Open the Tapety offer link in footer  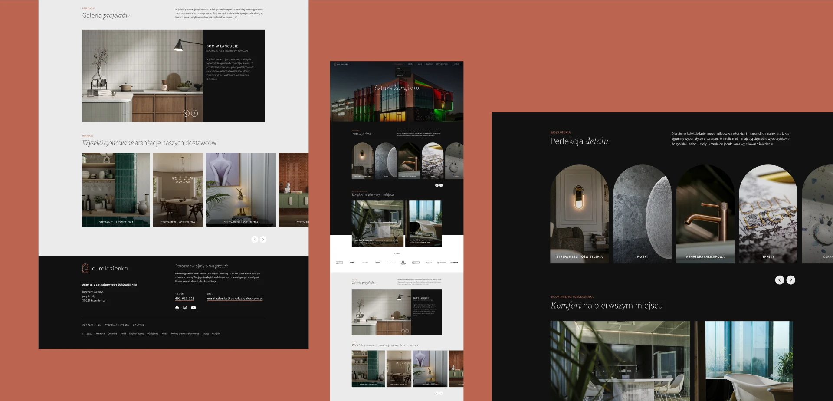[206, 334]
